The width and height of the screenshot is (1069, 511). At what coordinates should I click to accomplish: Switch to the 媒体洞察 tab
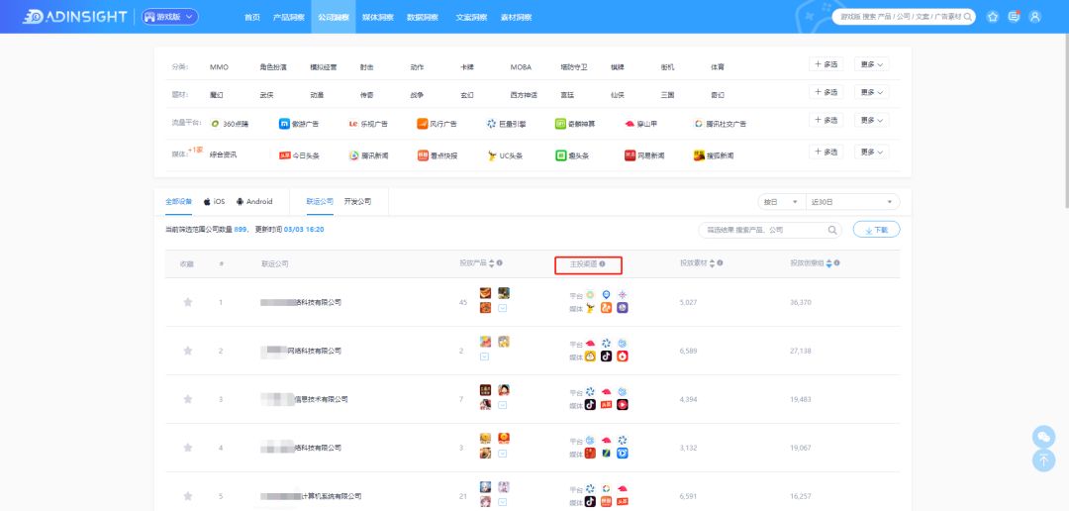pos(378,17)
